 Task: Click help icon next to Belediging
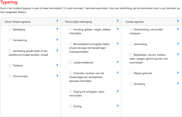tap(57, 29)
